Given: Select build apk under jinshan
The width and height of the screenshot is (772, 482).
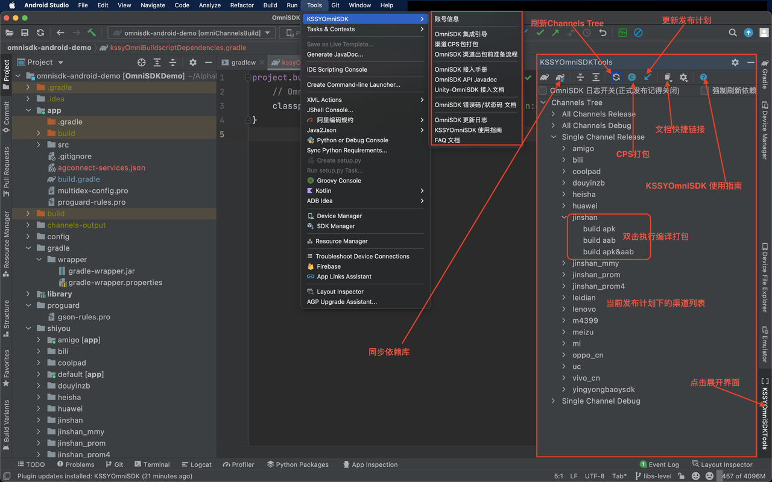Looking at the screenshot, I should click(x=599, y=229).
